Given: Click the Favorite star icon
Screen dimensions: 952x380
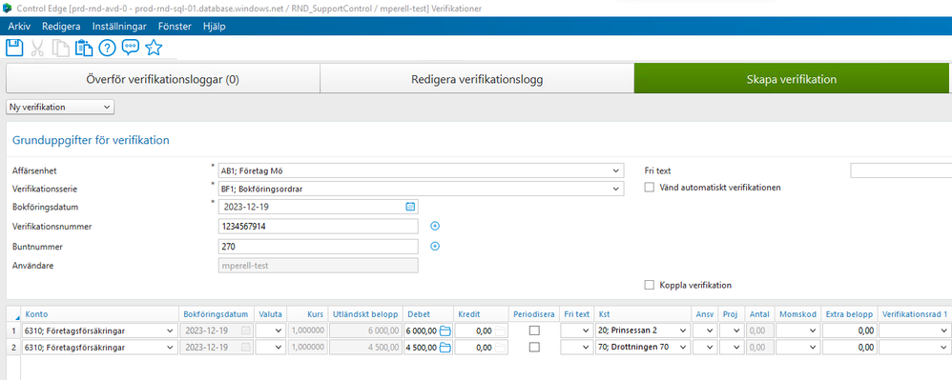Looking at the screenshot, I should [154, 48].
